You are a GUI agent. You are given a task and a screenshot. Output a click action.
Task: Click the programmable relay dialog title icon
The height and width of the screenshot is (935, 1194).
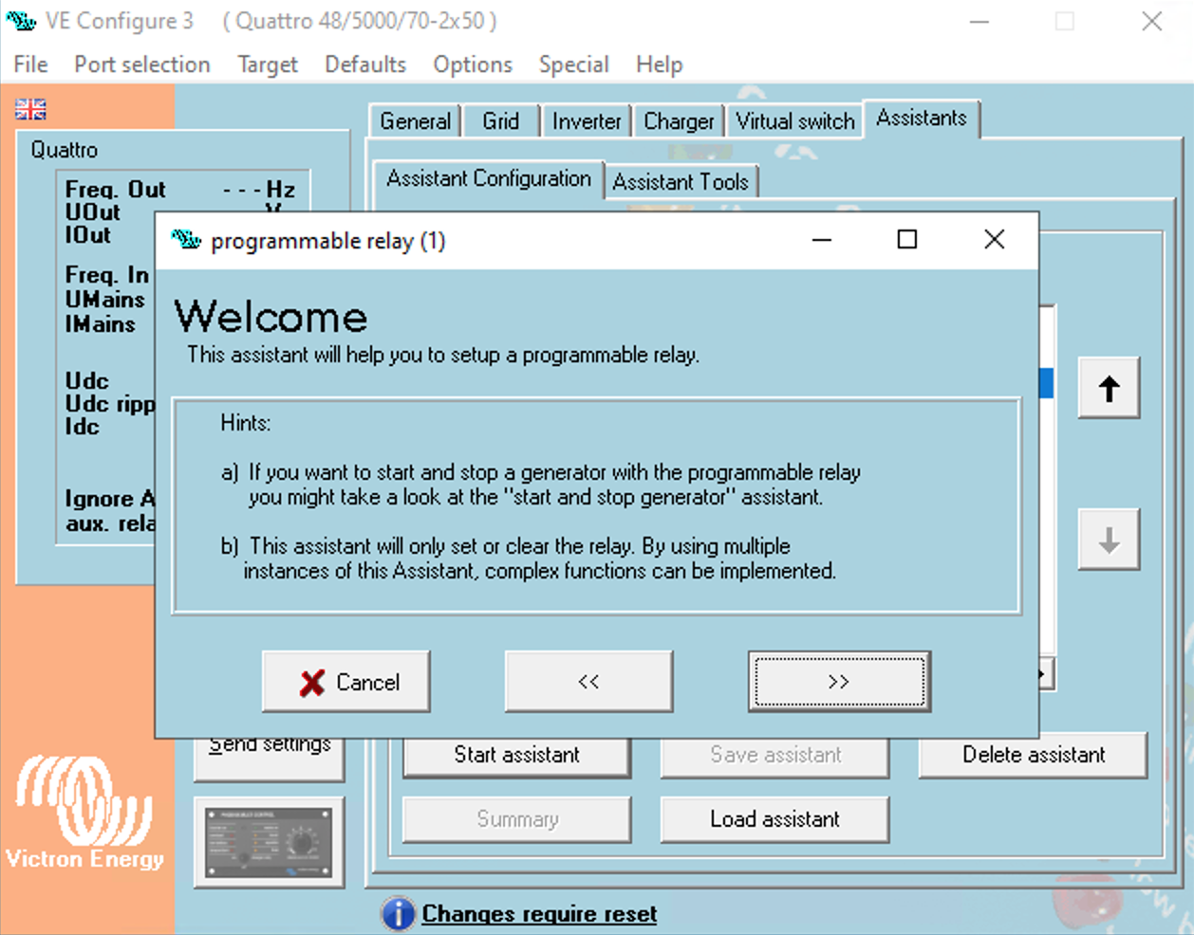tap(186, 240)
